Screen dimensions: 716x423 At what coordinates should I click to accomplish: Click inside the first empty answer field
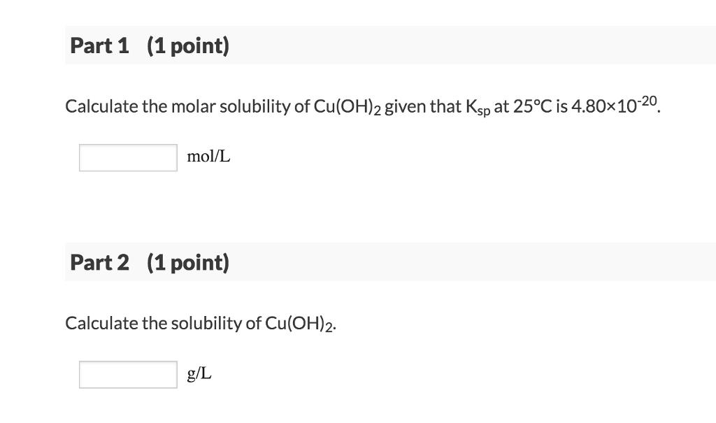(x=127, y=157)
